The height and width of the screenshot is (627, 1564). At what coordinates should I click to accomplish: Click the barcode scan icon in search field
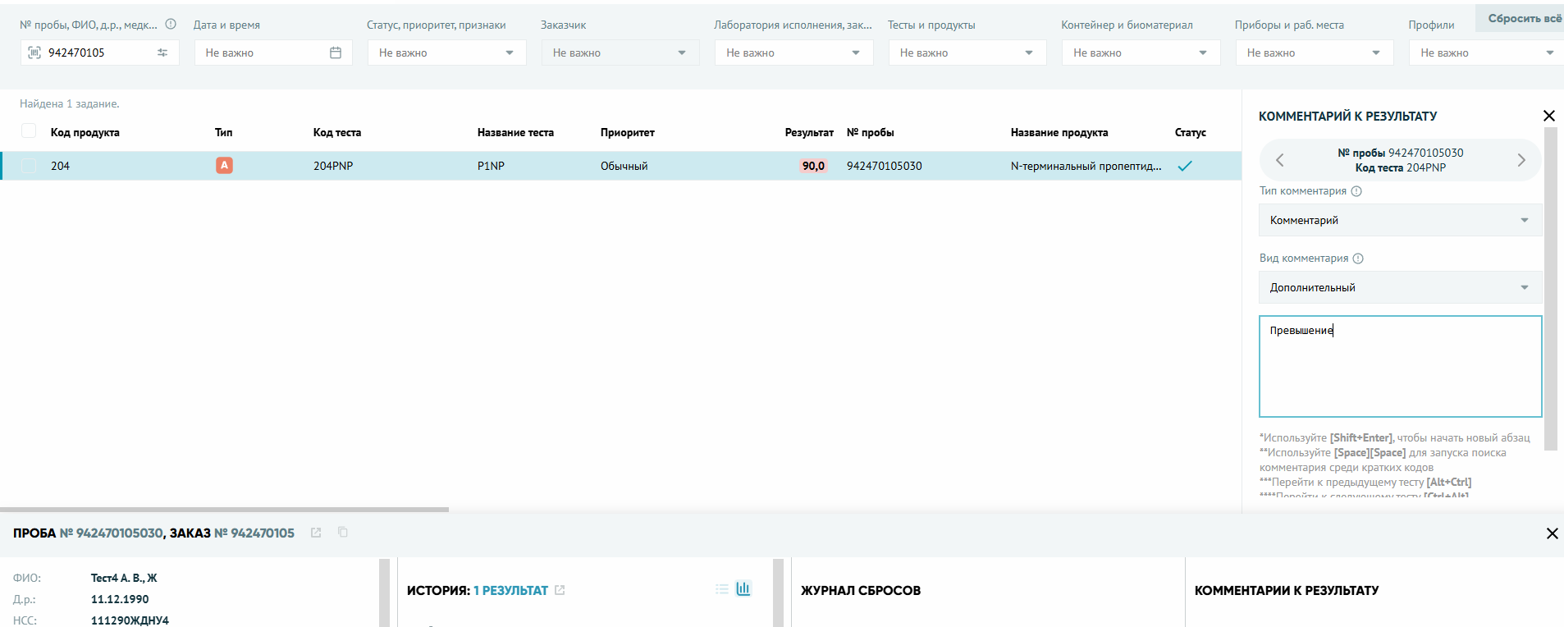pyautogui.click(x=34, y=53)
